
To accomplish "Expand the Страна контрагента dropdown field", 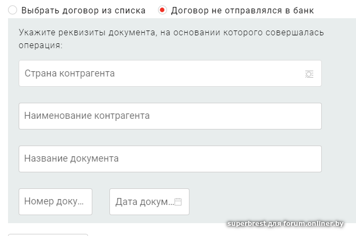I will (x=170, y=73).
